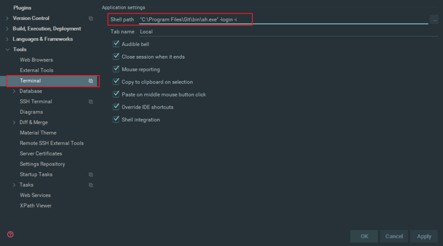443x246 pixels.
Task: Expand the Diff & Merge node
Action: (14, 122)
